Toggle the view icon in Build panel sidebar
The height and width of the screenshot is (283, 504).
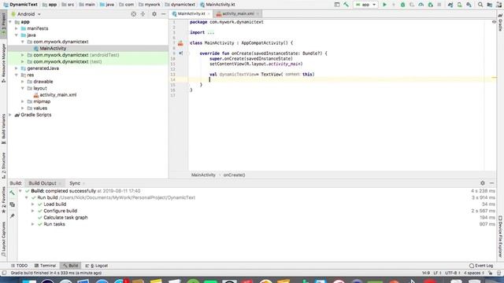pos(13,204)
